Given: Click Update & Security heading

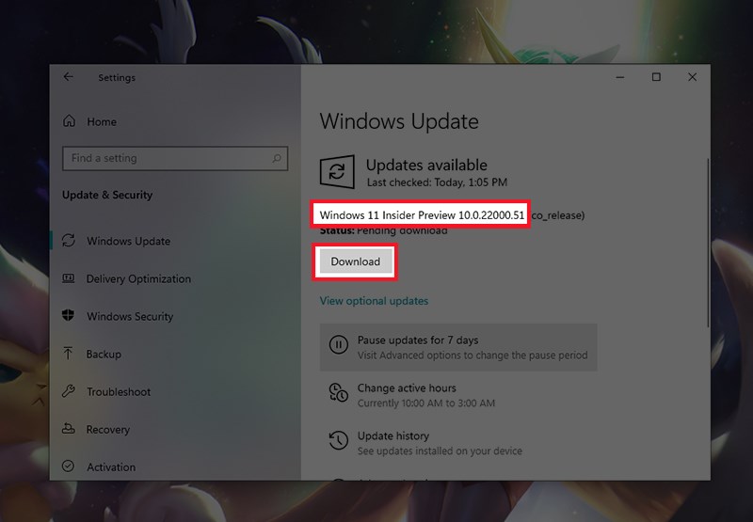Looking at the screenshot, I should [107, 195].
